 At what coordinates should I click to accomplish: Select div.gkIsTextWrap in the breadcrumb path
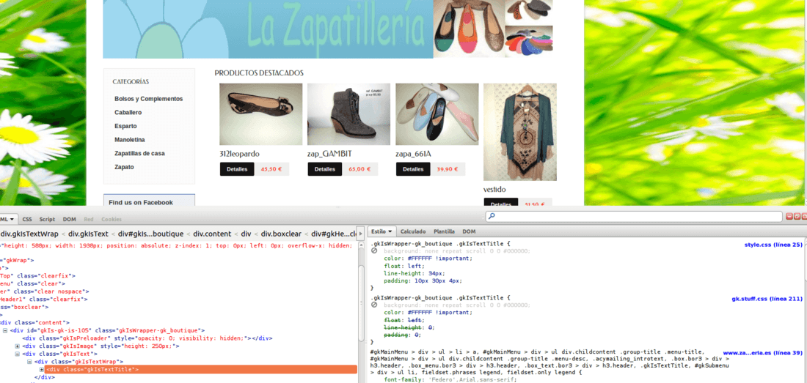pos(29,234)
